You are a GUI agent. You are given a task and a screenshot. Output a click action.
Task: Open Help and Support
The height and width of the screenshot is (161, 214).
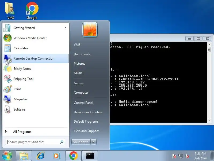(x=86, y=131)
